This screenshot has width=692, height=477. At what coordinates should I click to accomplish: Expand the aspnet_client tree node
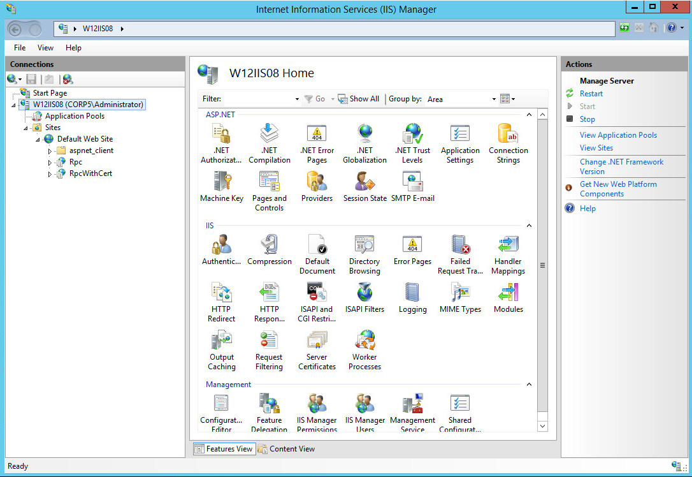50,151
